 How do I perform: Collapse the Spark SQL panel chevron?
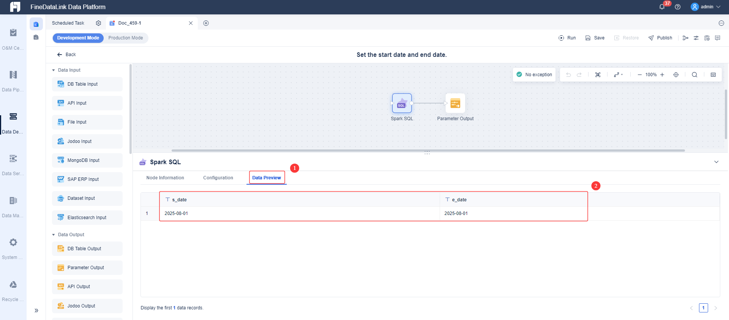click(716, 162)
